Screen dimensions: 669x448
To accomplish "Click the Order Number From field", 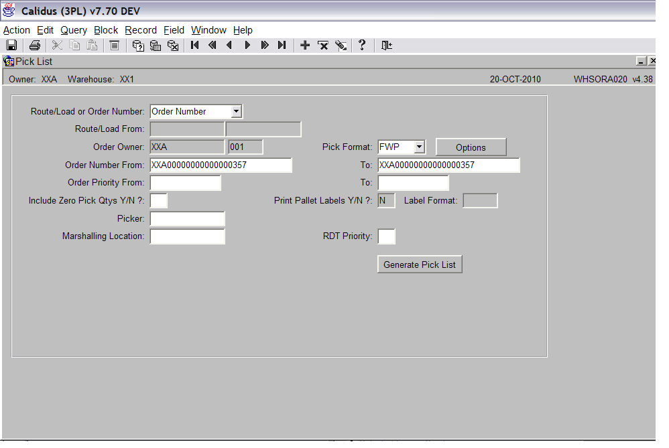I will click(221, 165).
